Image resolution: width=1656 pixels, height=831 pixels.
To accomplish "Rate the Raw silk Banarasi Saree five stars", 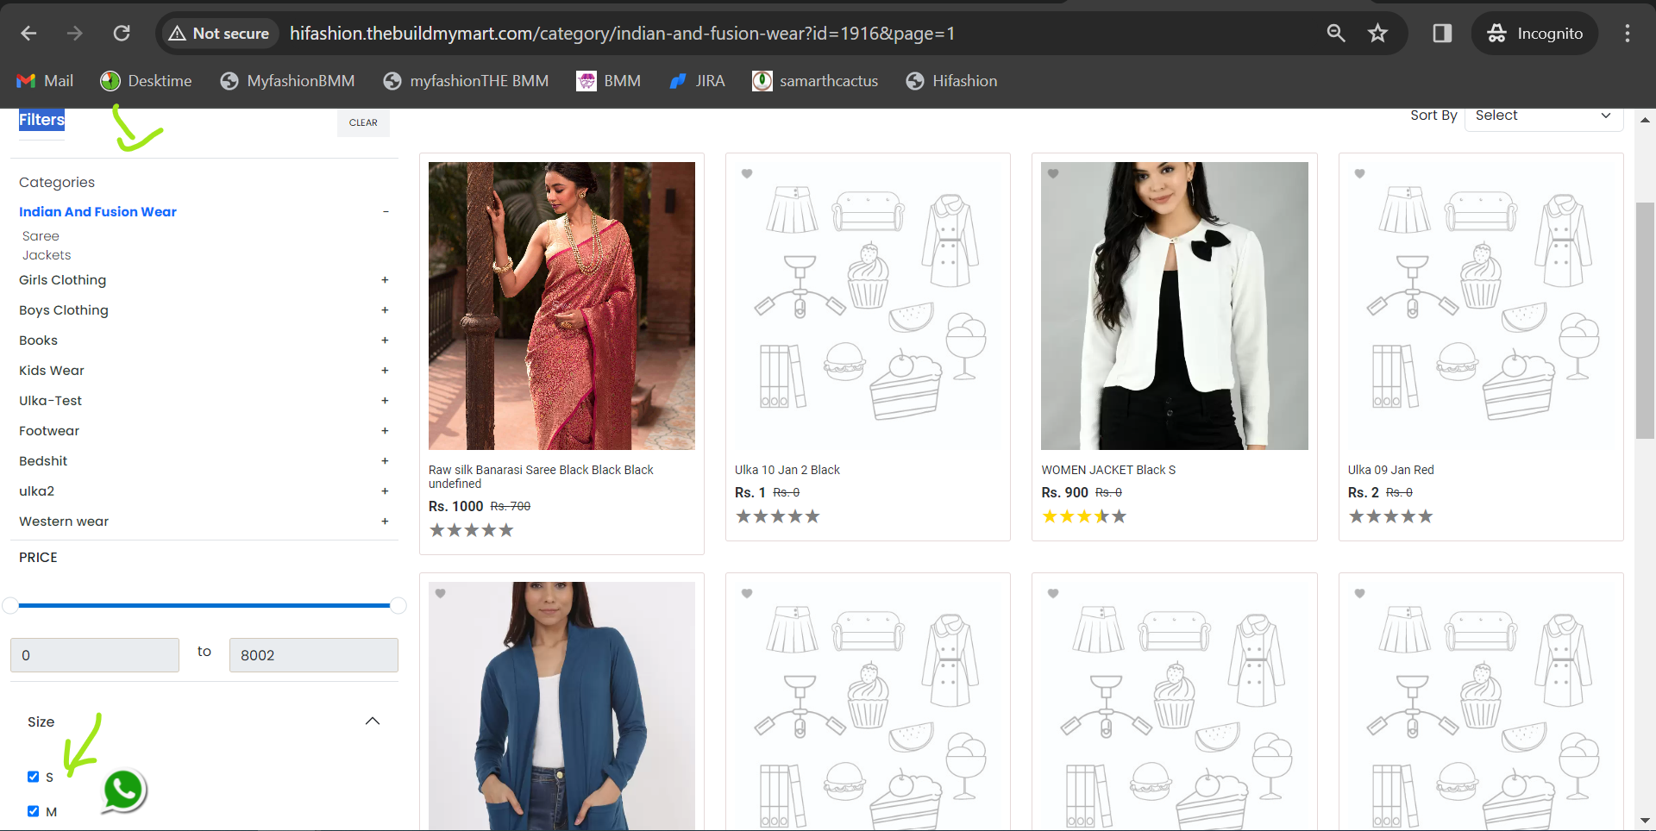I will pos(506,530).
